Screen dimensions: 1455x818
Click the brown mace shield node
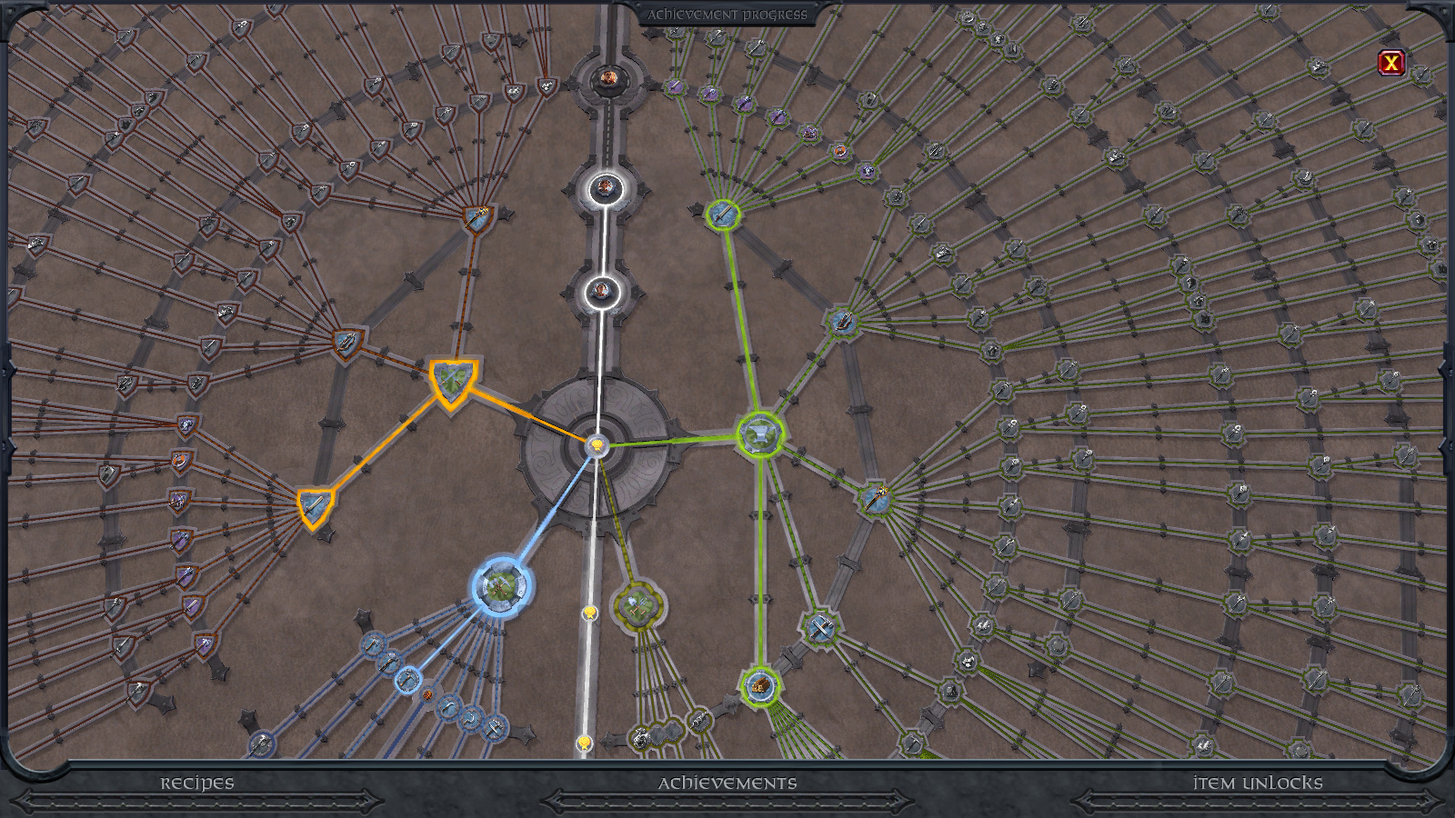(x=478, y=218)
